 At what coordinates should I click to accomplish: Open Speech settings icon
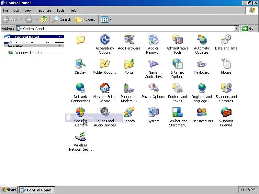coord(129,112)
